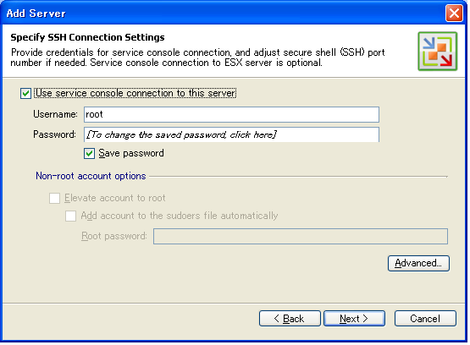This screenshot has width=470, height=345.
Task: Click the Specify SSH Connection Settings heading
Action: (87, 37)
